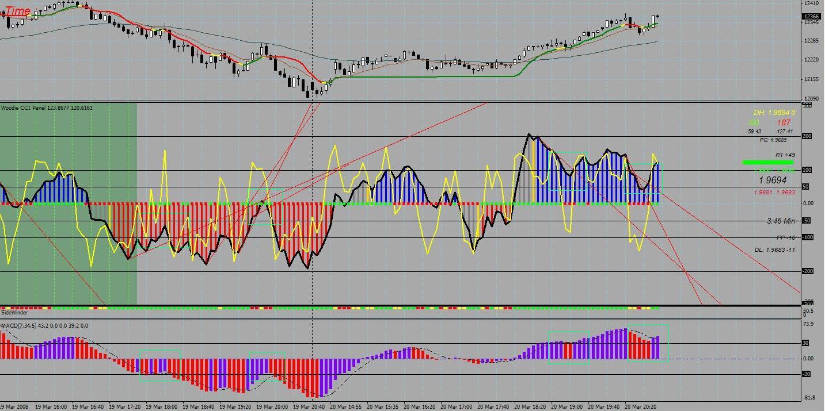Click the '20 Mar 19:00' time axis label
The width and height of the screenshot is (825, 411).
click(567, 406)
